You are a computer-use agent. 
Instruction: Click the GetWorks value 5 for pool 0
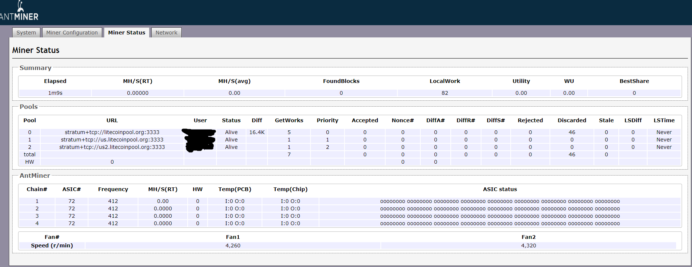(289, 132)
